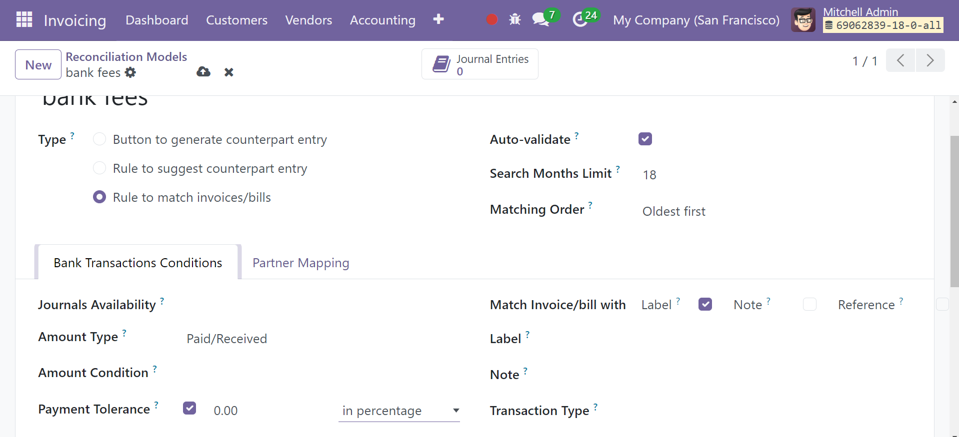Show help tooltip for Matching Order
Screen dimensions: 959x437
tap(590, 205)
